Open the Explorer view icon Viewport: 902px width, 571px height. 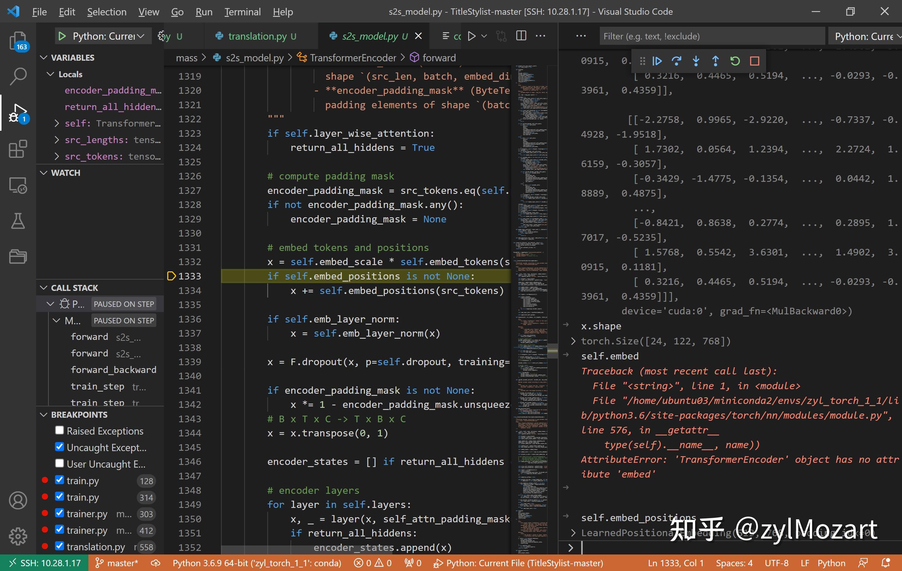(x=18, y=41)
